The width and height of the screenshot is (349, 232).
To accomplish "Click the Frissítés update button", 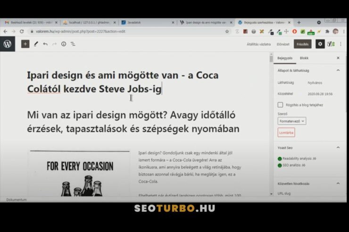I will pos(302,44).
